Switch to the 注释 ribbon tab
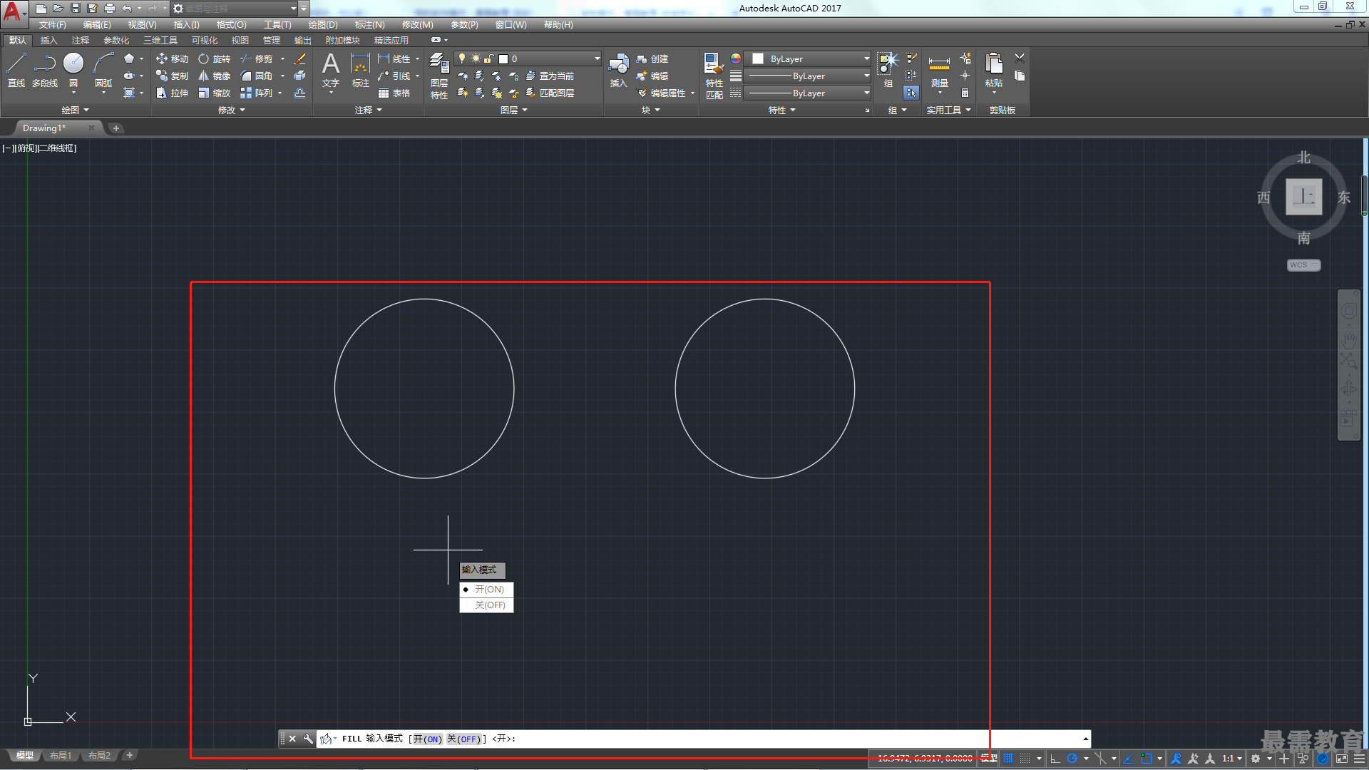 [81, 41]
